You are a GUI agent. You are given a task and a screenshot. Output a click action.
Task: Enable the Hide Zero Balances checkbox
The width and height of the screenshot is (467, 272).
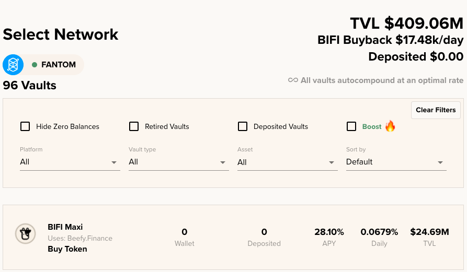point(25,126)
